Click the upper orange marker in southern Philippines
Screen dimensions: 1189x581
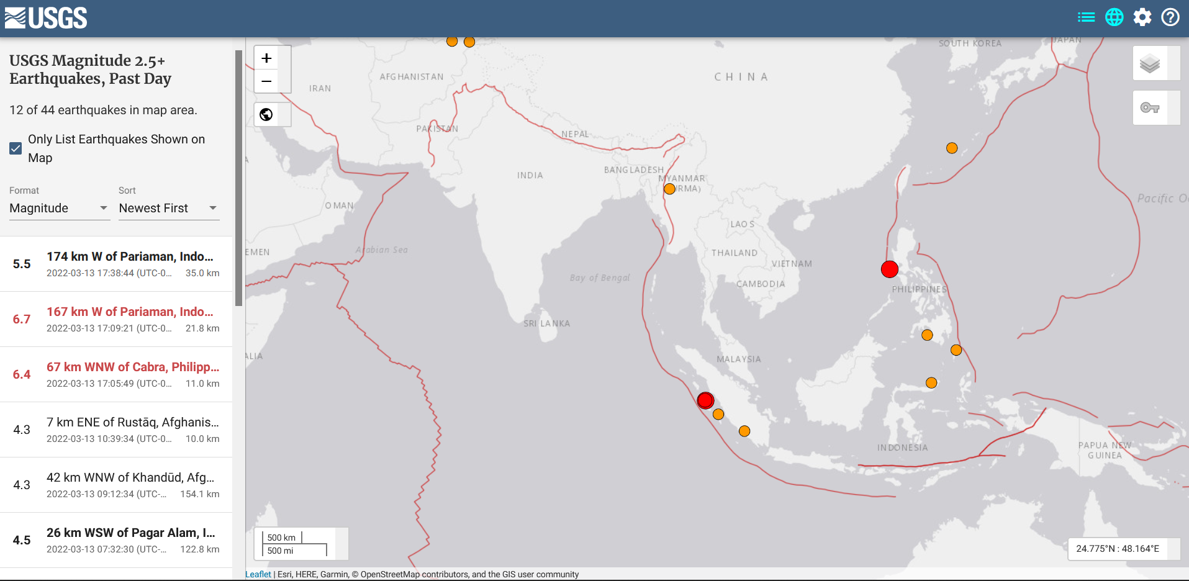[x=927, y=335]
